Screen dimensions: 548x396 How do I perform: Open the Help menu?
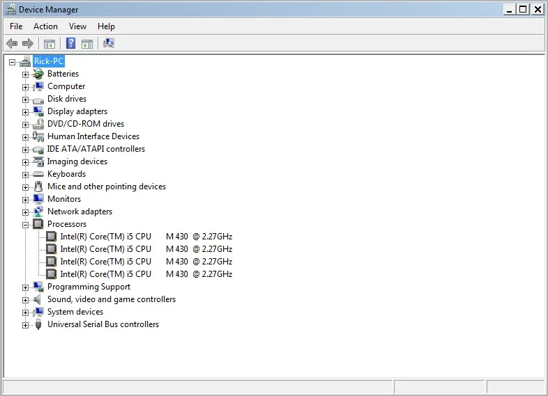click(106, 26)
